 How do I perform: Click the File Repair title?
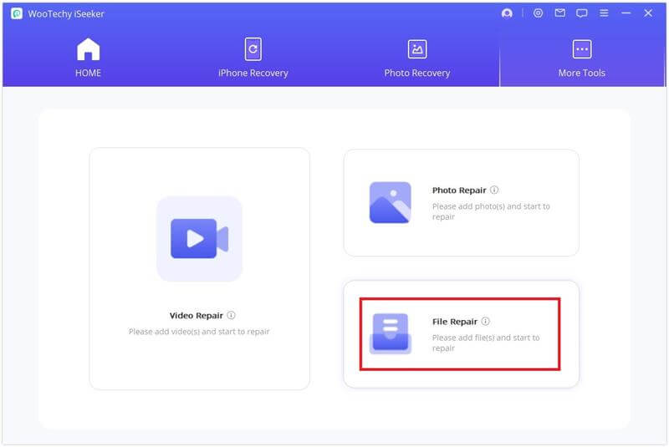pyautogui.click(x=455, y=322)
